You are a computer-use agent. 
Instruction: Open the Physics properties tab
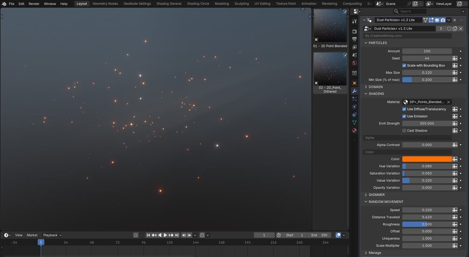[x=355, y=107]
